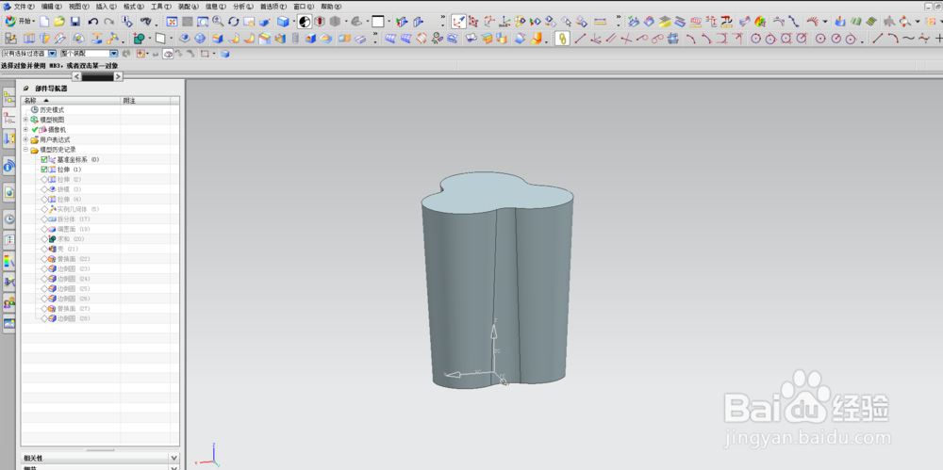Open the 分析 menu
This screenshot has height=470, width=943.
(243, 6)
